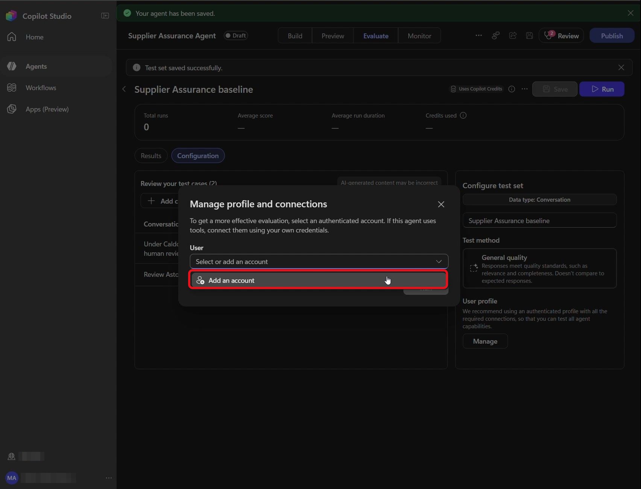Choose Add an account option
Viewport: 641px width, 489px height.
tap(318, 280)
